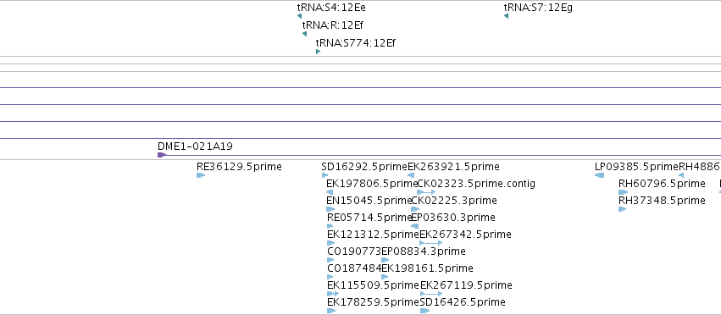Open the tRNA:S7:12Eg feature label

(x=538, y=8)
